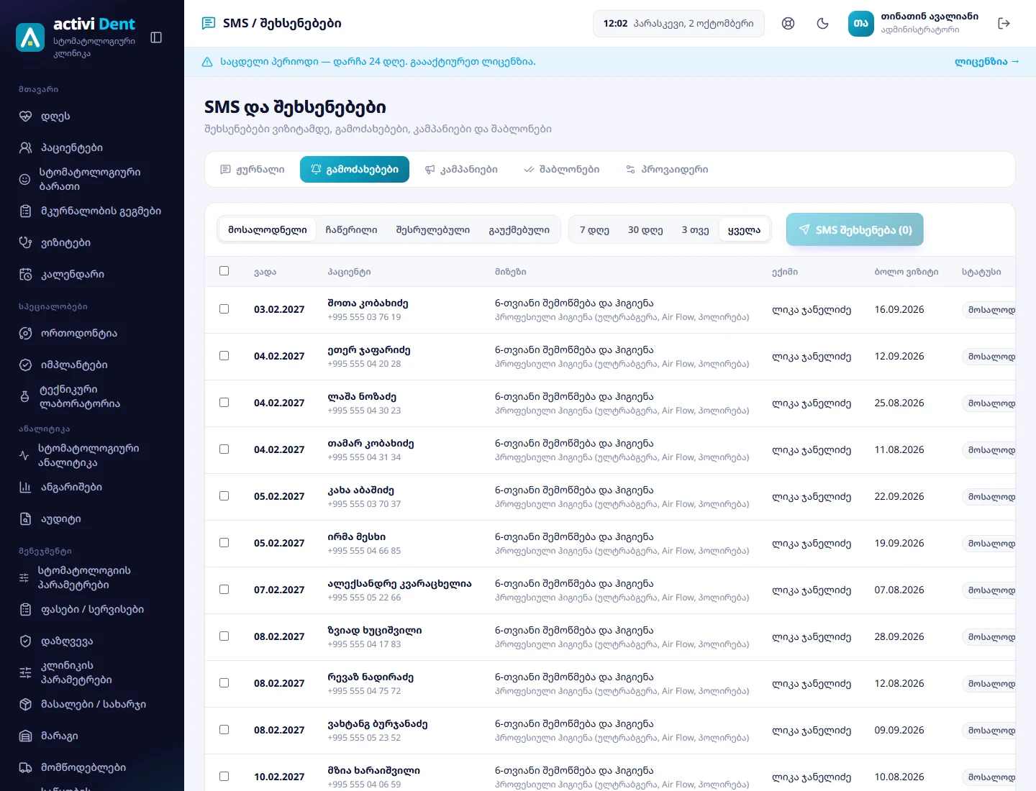Image resolution: width=1036 pixels, height=791 pixels.
Task: Click the logout icon in header
Action: (1004, 24)
